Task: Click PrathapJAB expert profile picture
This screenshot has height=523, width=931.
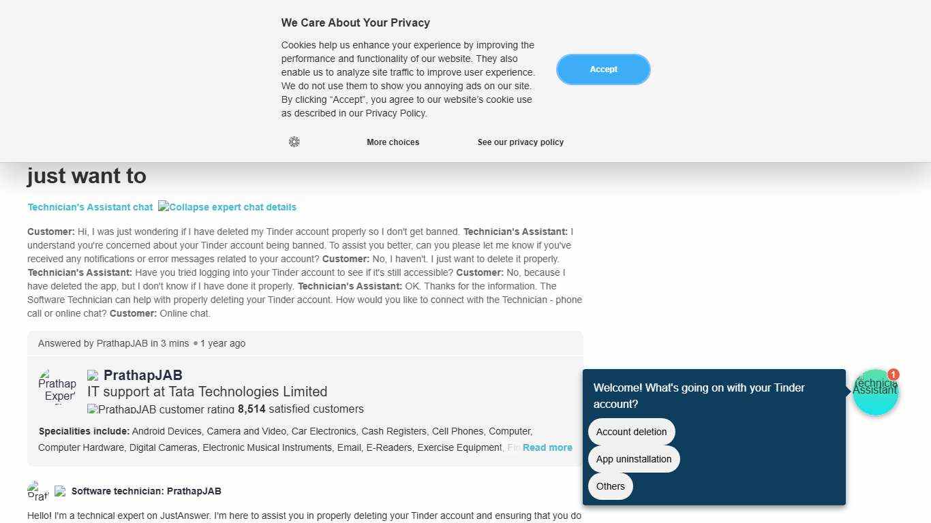Action: 57,387
